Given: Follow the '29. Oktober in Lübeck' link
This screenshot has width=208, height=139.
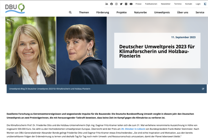Looking at the screenshot, I should 133,129.
